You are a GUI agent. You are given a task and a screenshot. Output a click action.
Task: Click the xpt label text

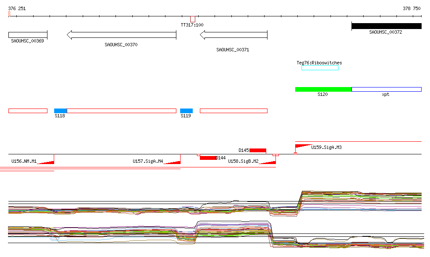pyautogui.click(x=385, y=95)
